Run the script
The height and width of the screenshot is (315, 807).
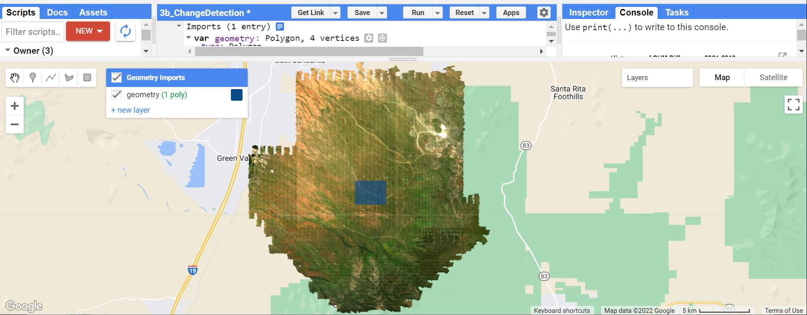click(x=418, y=13)
